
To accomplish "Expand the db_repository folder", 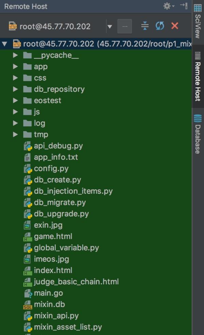I will click(15, 89).
